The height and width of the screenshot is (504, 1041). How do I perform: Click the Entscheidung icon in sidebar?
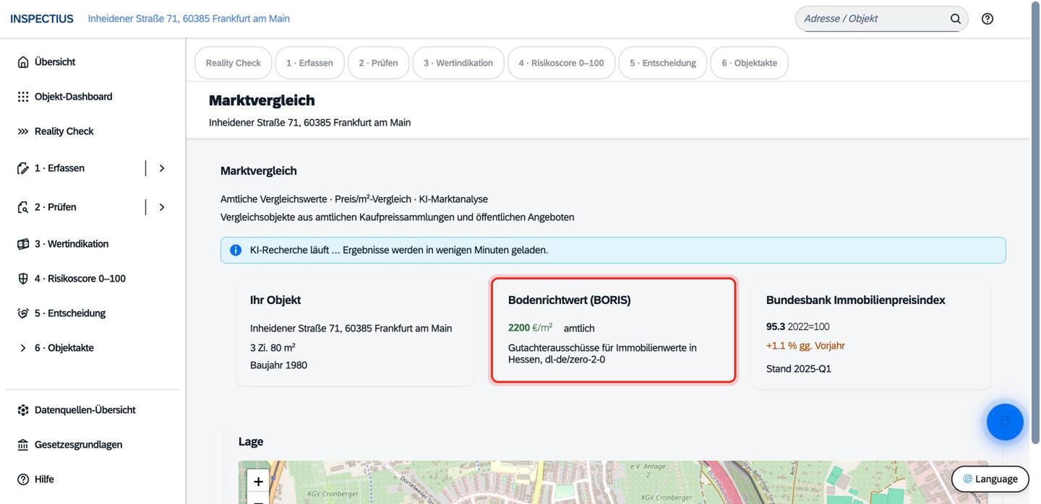[23, 313]
